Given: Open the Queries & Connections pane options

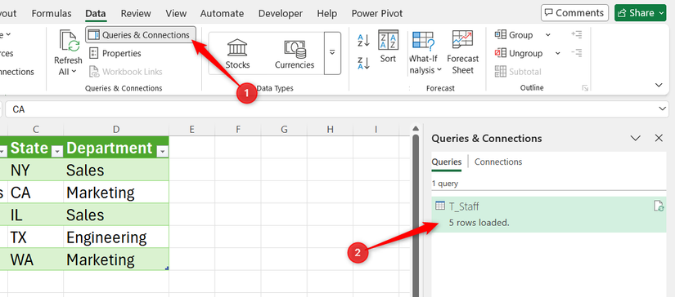Looking at the screenshot, I should tap(636, 138).
